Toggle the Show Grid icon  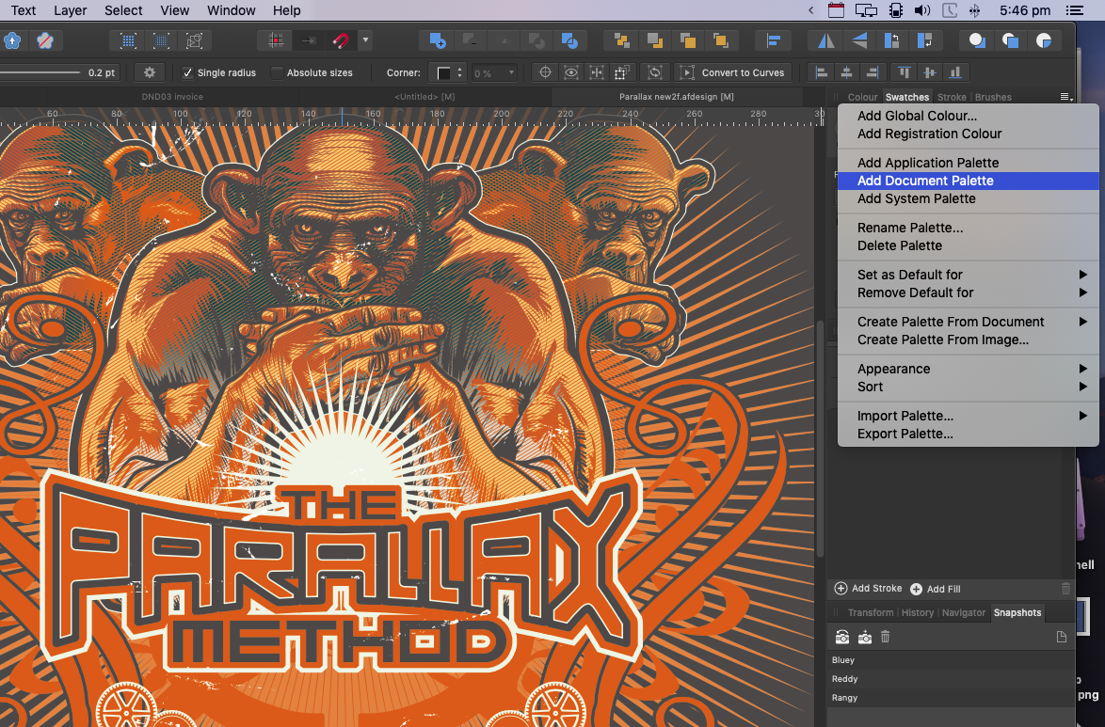[128, 40]
